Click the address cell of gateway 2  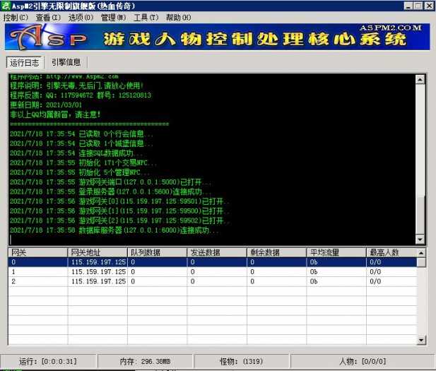tap(98, 281)
